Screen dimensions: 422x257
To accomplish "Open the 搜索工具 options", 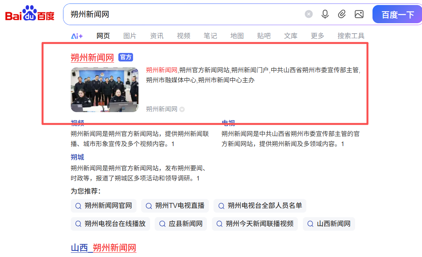I will click(x=350, y=36).
